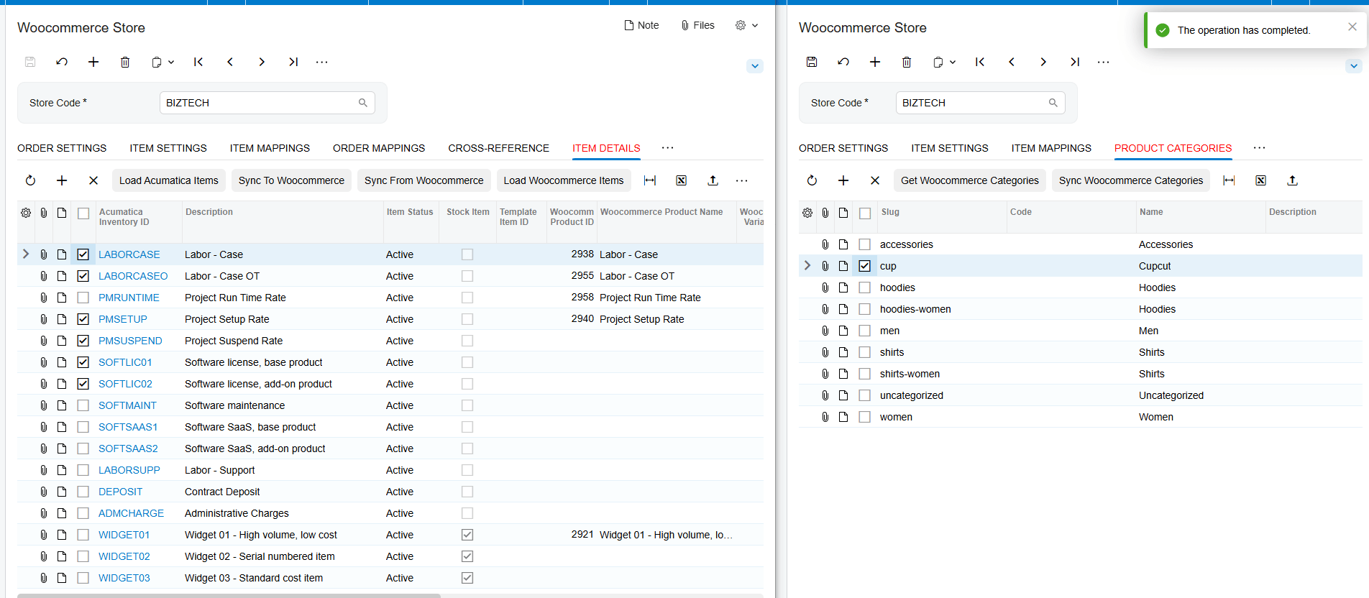Open the Store Code lookup in left window
This screenshot has width=1369, height=598.
click(x=363, y=103)
